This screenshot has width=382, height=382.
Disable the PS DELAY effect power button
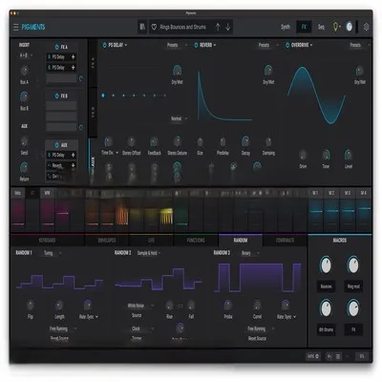tap(104, 45)
